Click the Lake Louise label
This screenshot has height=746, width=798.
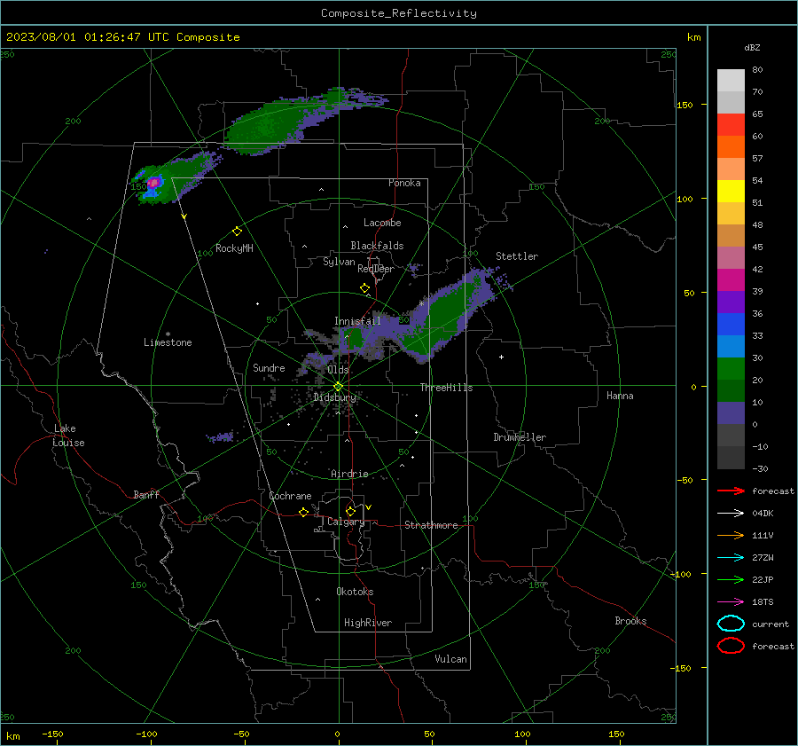click(x=68, y=436)
